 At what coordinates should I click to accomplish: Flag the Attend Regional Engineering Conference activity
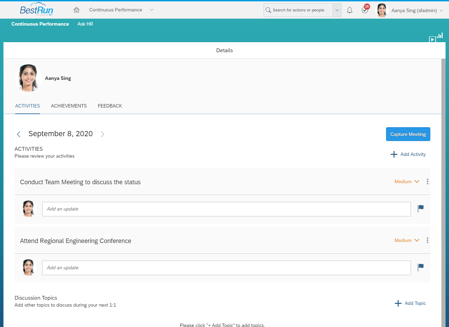coord(421,267)
